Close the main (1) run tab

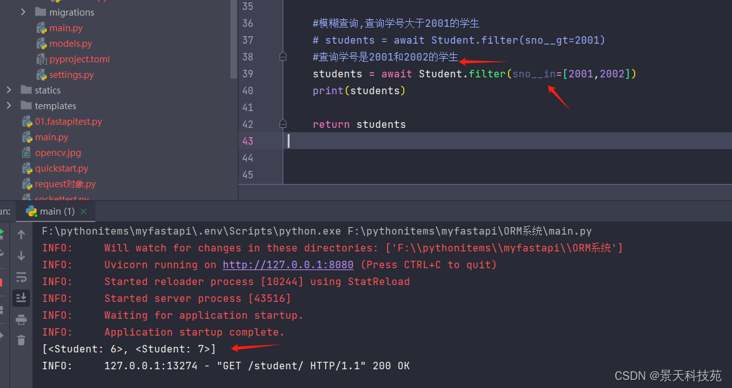(84, 211)
